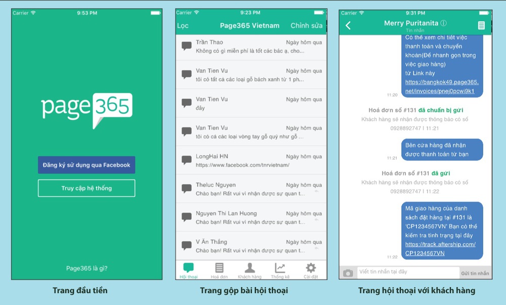Open the conversation from Trần Thao
Image resolution: width=506 pixels, height=305 pixels.
251,47
